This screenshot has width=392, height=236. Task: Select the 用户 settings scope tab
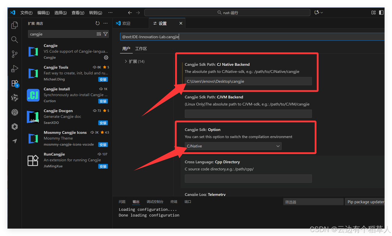[x=126, y=49]
